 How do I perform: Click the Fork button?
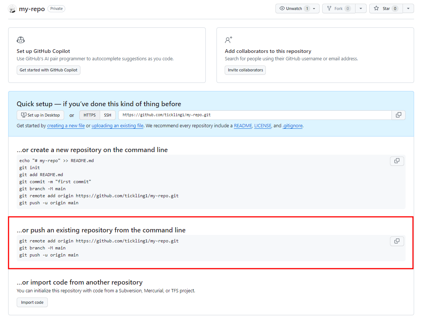point(339,9)
